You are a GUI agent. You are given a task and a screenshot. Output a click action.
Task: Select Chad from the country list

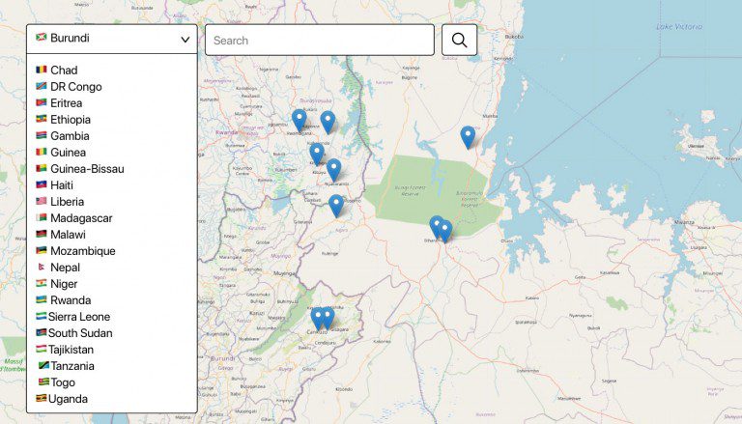point(57,71)
